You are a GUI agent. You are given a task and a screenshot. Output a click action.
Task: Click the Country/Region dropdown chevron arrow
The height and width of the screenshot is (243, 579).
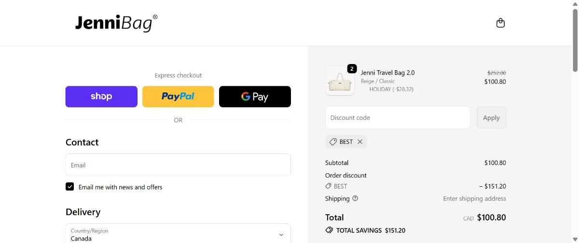pos(281,235)
